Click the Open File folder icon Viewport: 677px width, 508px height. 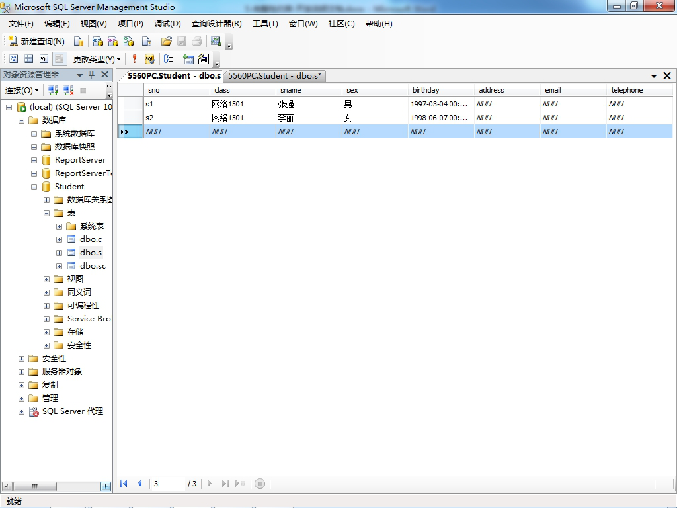(166, 41)
